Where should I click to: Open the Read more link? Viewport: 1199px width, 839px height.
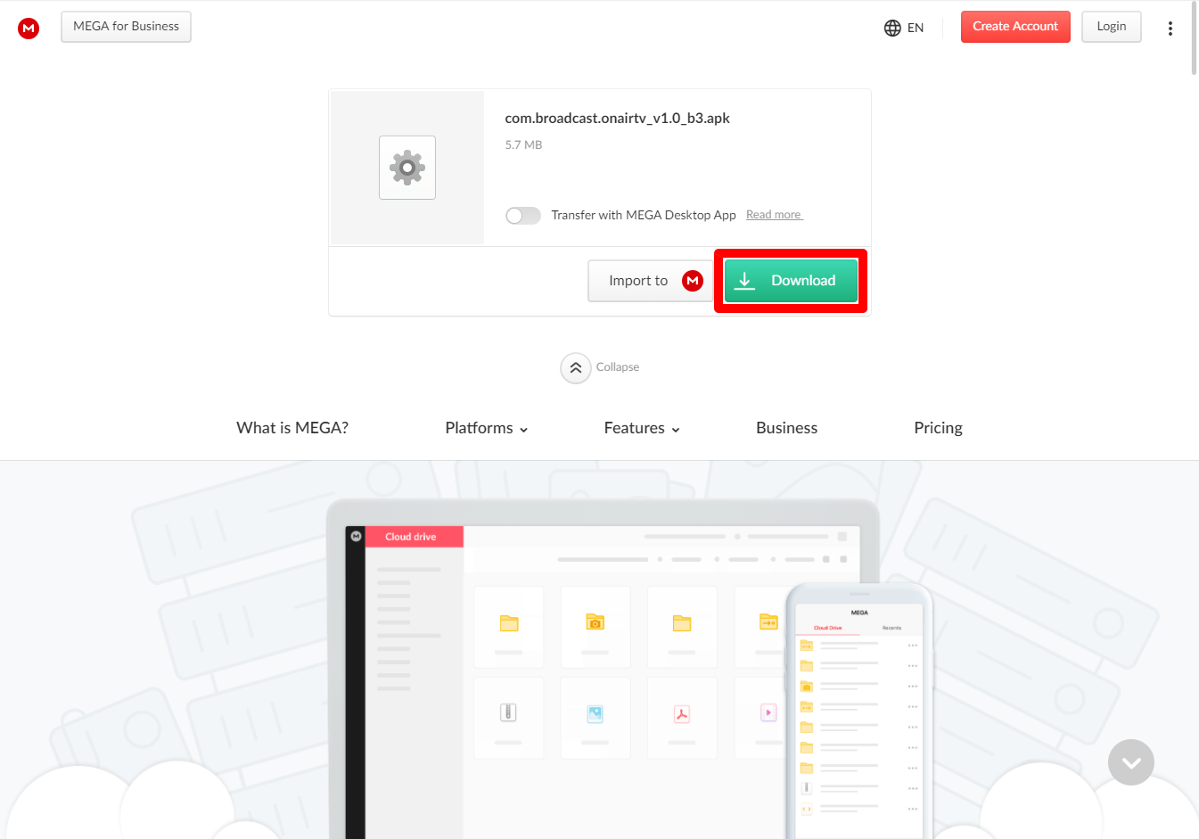click(774, 215)
